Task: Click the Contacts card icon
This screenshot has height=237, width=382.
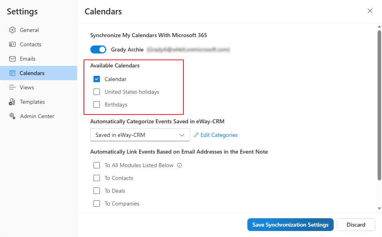Action: [12, 44]
